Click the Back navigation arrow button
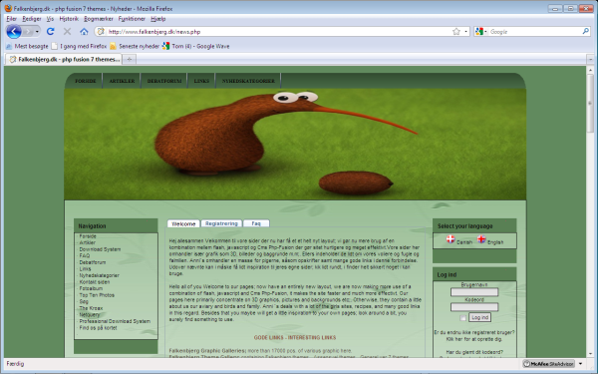598x374 pixels. [x=14, y=31]
